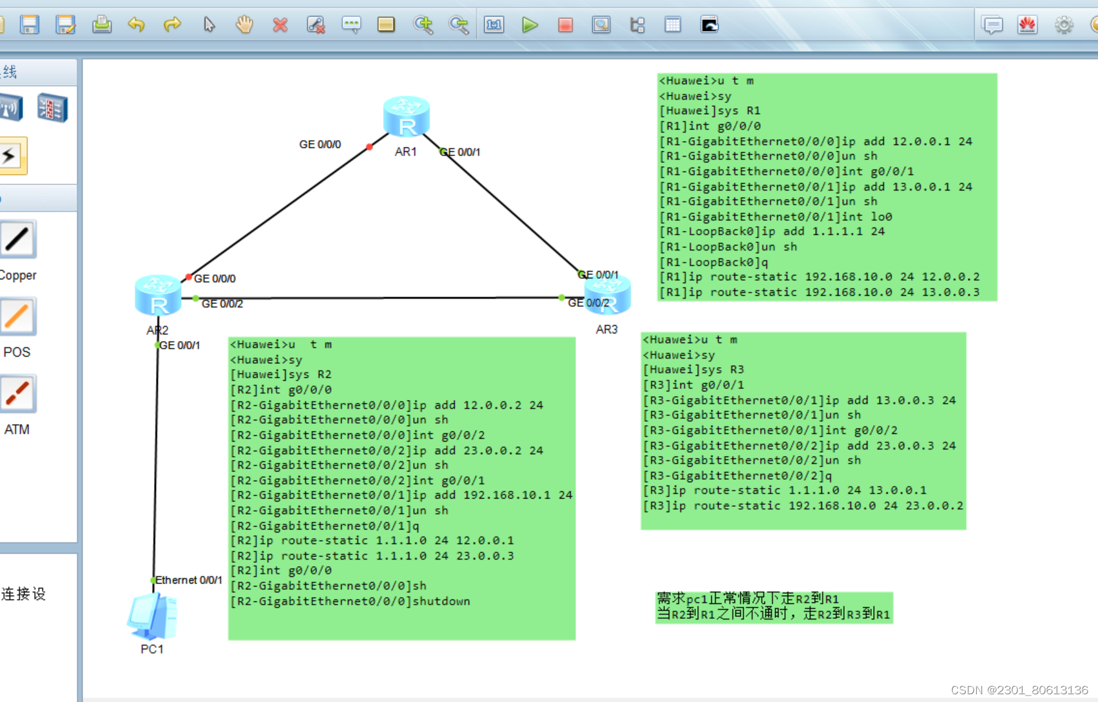
Task: Choose the Copper cable type
Action: 17,240
